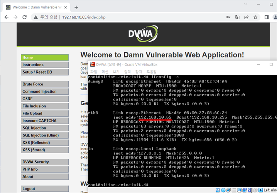Open the DVWA Security settings page
Image resolution: width=277 pixels, height=193 pixels.
point(45,162)
